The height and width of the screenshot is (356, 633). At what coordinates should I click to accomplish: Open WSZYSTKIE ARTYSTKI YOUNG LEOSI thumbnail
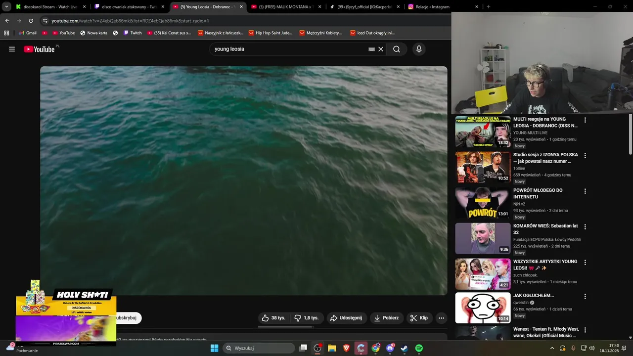(x=483, y=274)
